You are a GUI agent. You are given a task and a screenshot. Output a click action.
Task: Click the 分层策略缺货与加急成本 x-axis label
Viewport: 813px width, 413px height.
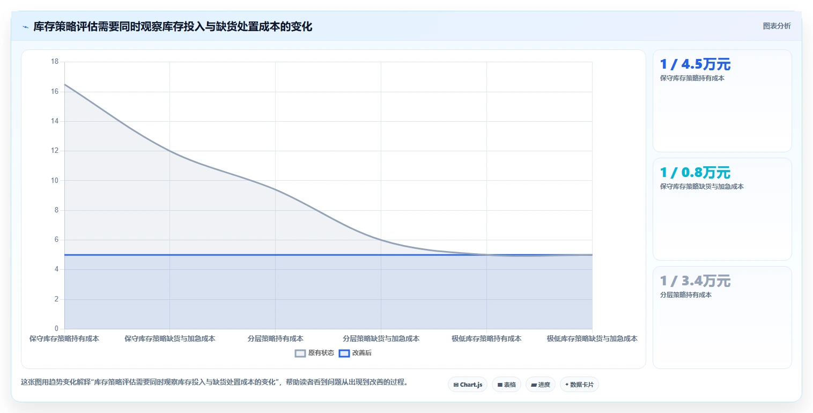[x=381, y=339]
